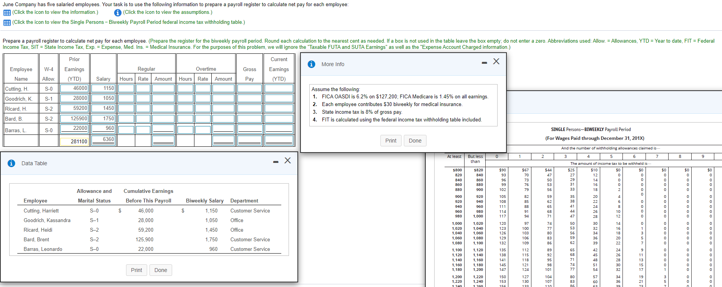722x287 pixels.
Task: Close the Data Table dialog
Action: [287, 161]
